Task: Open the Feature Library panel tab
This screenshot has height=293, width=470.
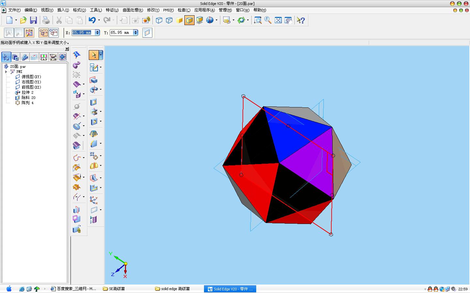Action: coord(15,57)
